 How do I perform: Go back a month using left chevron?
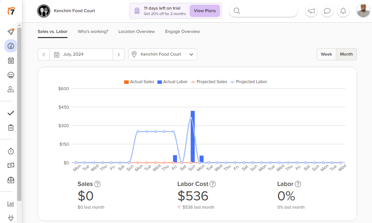(x=43, y=54)
